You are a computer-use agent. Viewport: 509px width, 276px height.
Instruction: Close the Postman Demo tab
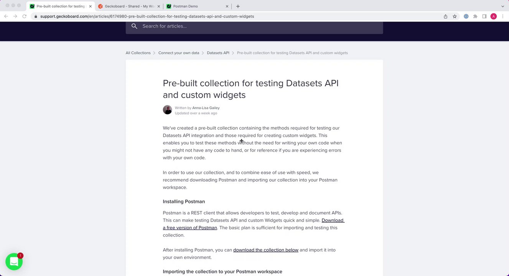click(227, 6)
